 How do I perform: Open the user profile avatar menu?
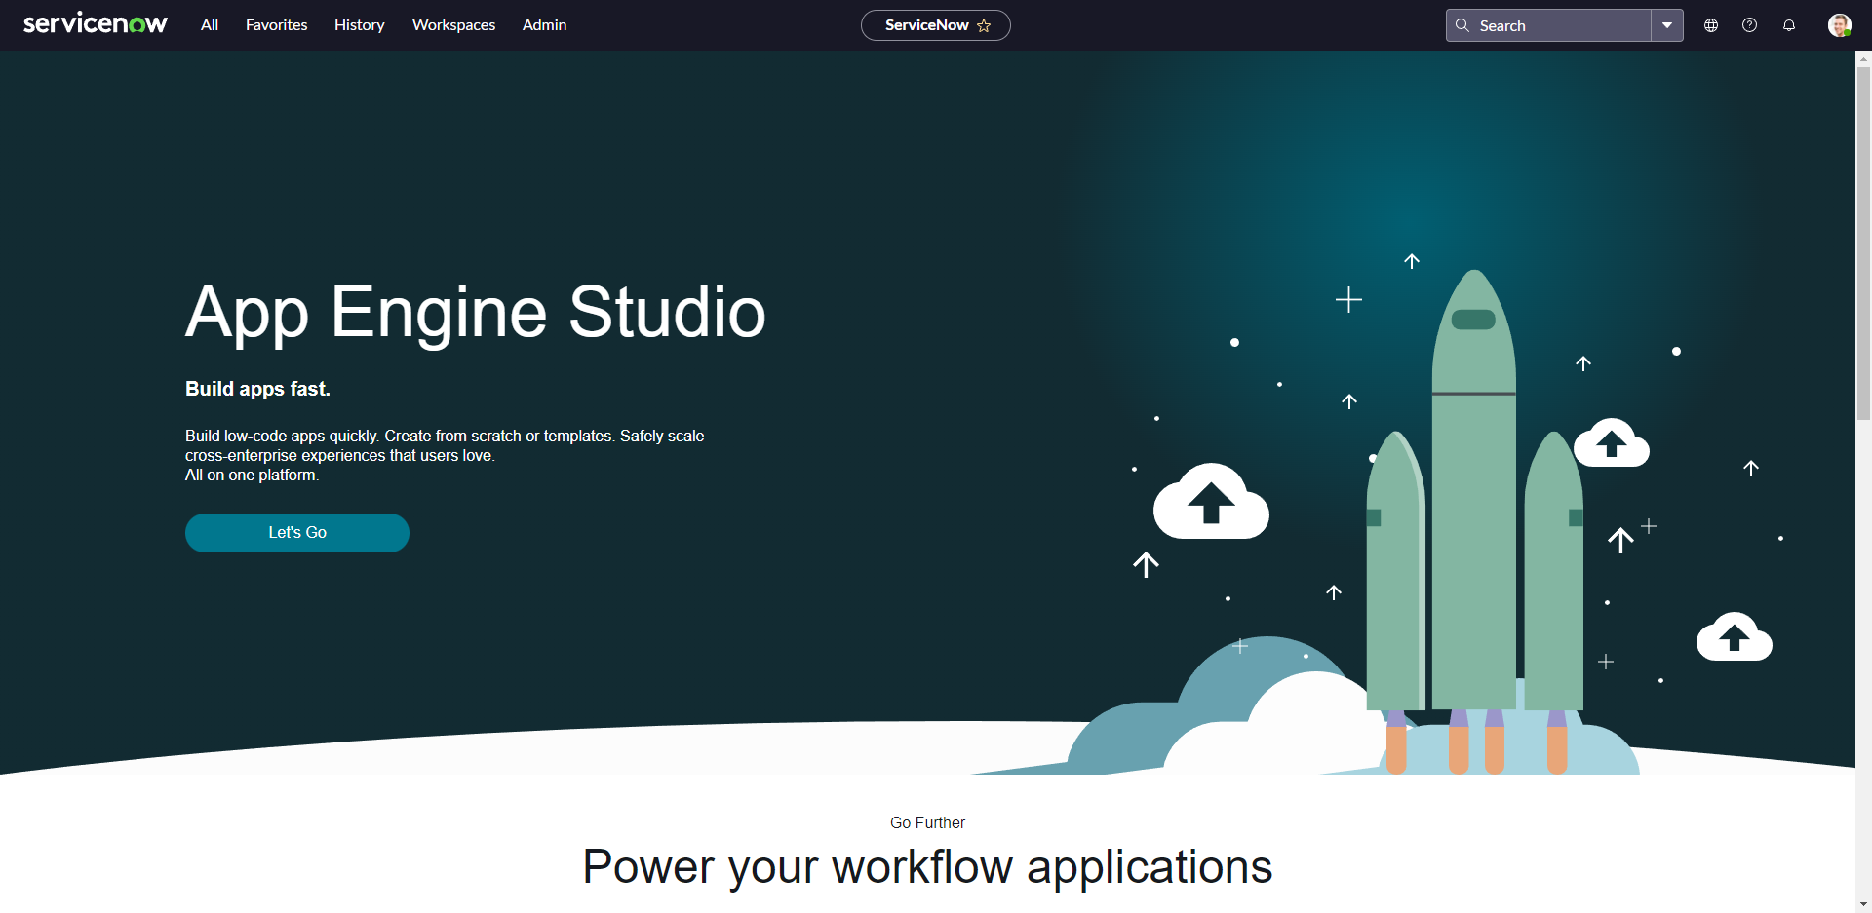[1839, 25]
